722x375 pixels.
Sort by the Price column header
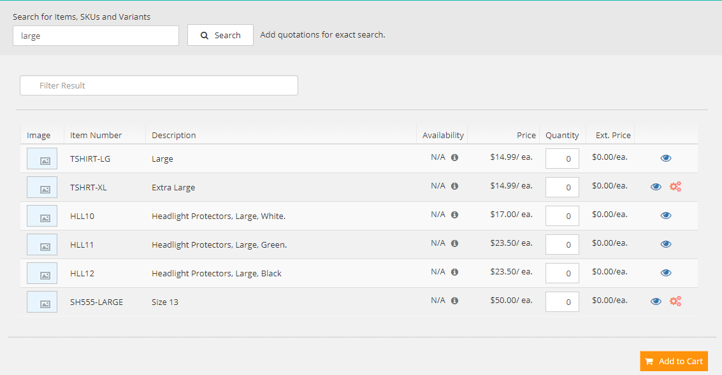point(526,135)
